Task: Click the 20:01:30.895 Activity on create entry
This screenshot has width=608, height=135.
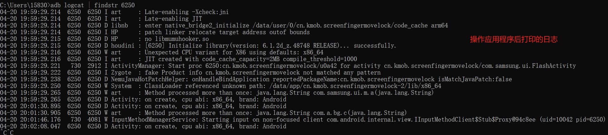Action: click(x=143, y=106)
